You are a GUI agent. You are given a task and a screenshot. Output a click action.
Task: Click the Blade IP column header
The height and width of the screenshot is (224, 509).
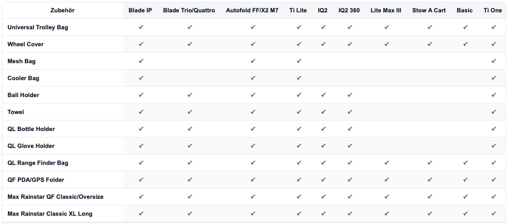140,11
